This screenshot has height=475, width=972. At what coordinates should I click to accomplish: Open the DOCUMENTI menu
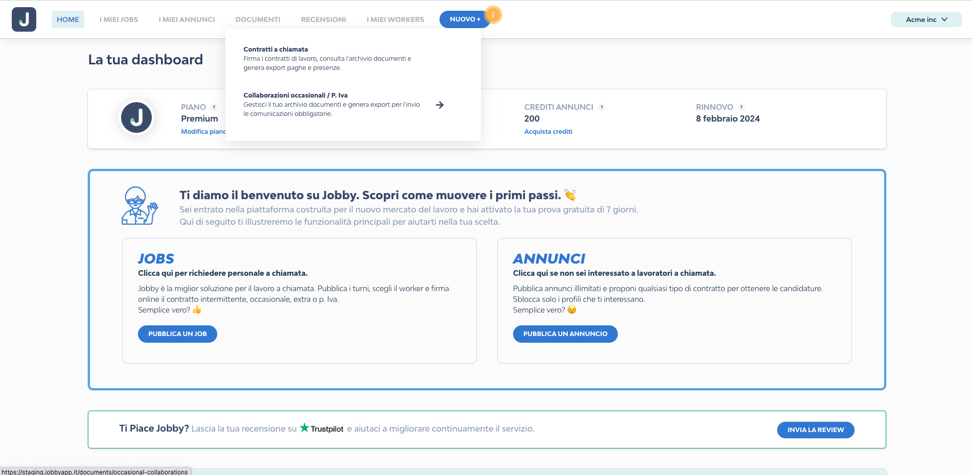258,19
